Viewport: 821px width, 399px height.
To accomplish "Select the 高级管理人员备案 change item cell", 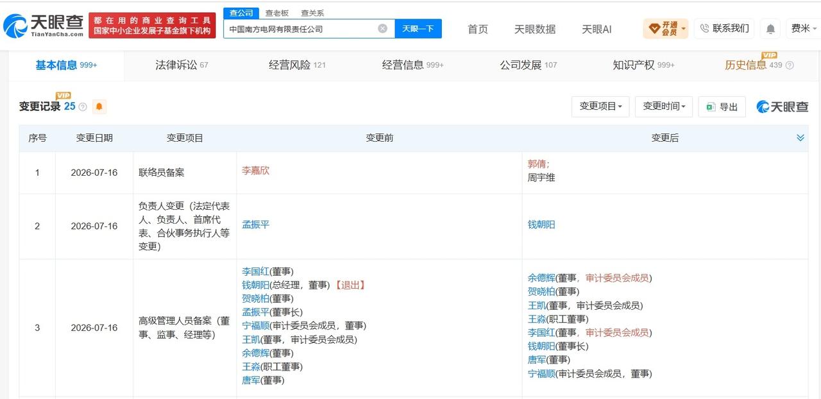I will point(184,327).
